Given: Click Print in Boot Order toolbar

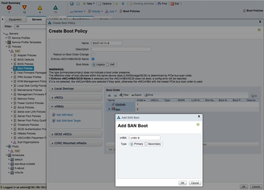Looking at the screenshot, I should [x=149, y=95].
